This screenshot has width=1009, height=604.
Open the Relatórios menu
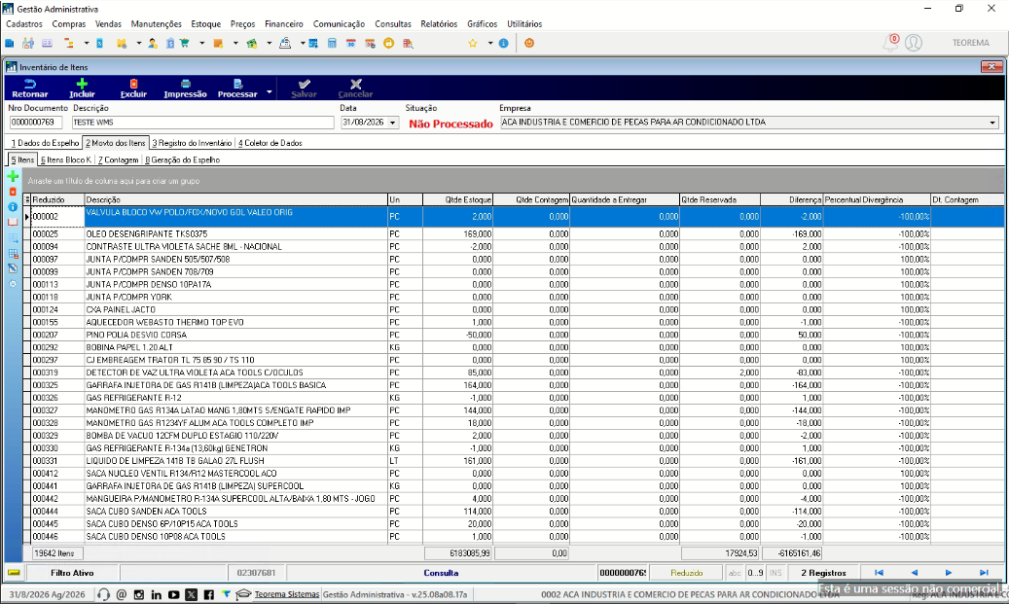coord(439,23)
